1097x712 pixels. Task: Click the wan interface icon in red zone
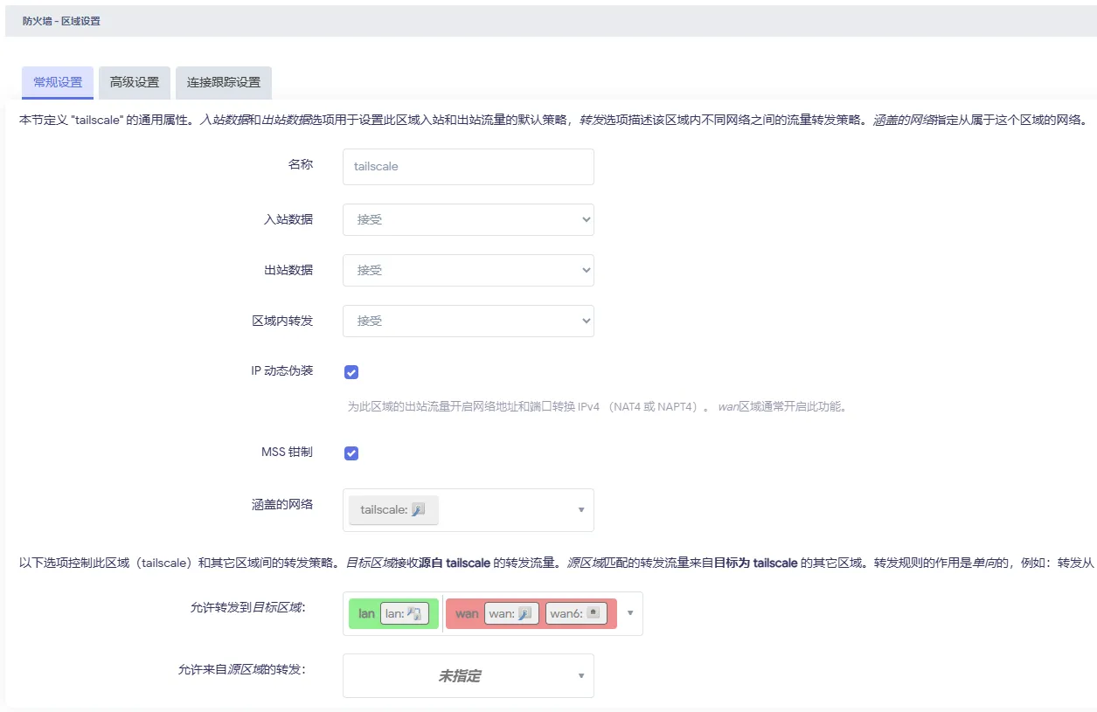[x=524, y=613]
